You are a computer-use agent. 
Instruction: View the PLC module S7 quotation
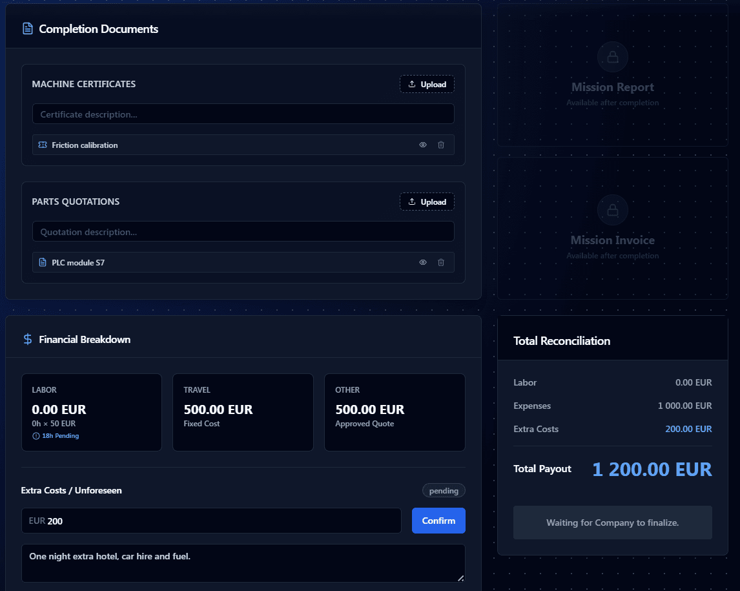[x=423, y=263]
